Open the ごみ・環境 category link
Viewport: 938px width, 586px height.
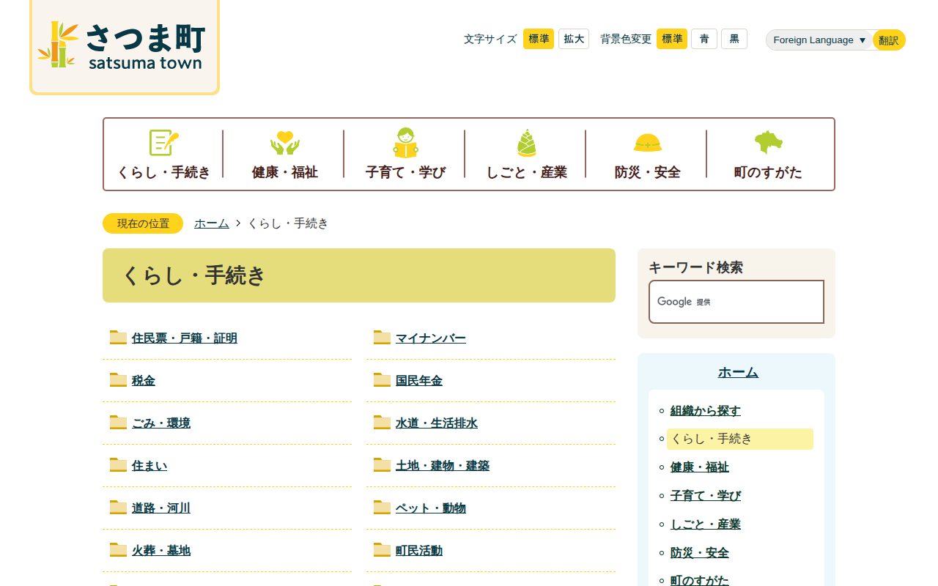161,423
